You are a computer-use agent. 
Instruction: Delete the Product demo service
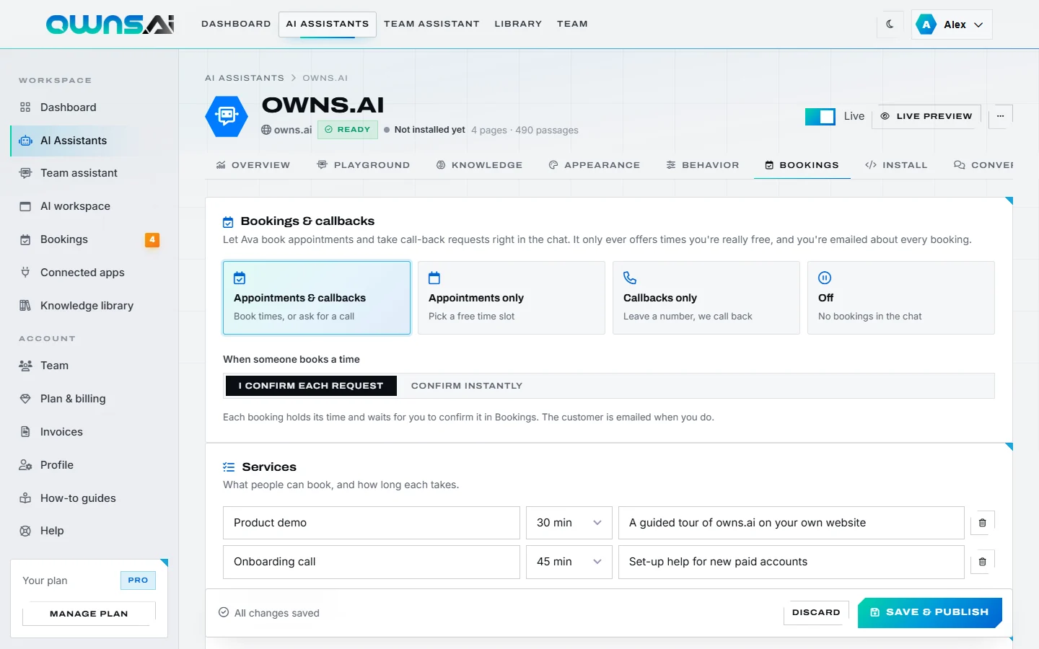982,523
